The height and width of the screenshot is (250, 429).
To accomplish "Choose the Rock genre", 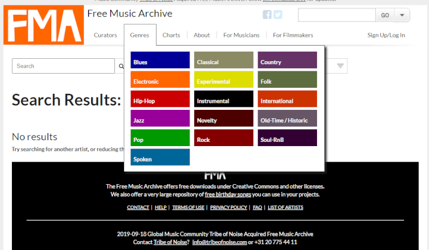I will click(224, 138).
